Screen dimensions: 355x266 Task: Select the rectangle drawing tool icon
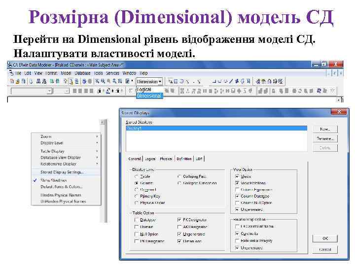(x=214, y=81)
